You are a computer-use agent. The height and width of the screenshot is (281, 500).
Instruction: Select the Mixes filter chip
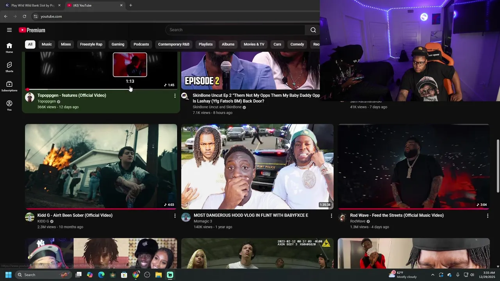[x=66, y=44]
